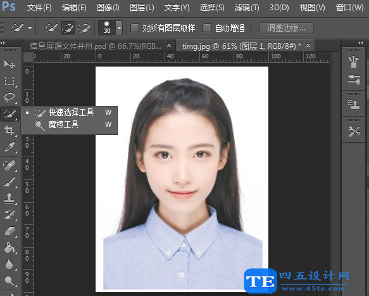Screen dimensions: 369x296
Task: Select the Rectangular Marquee tool
Action: click(x=9, y=80)
